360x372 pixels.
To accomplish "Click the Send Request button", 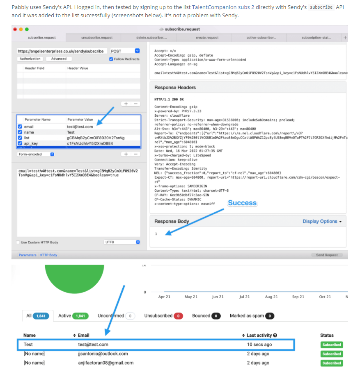I will (x=327, y=255).
